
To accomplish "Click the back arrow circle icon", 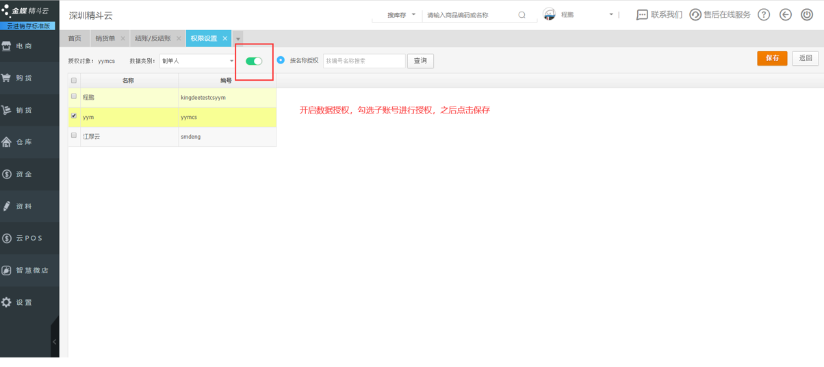I will [x=786, y=14].
